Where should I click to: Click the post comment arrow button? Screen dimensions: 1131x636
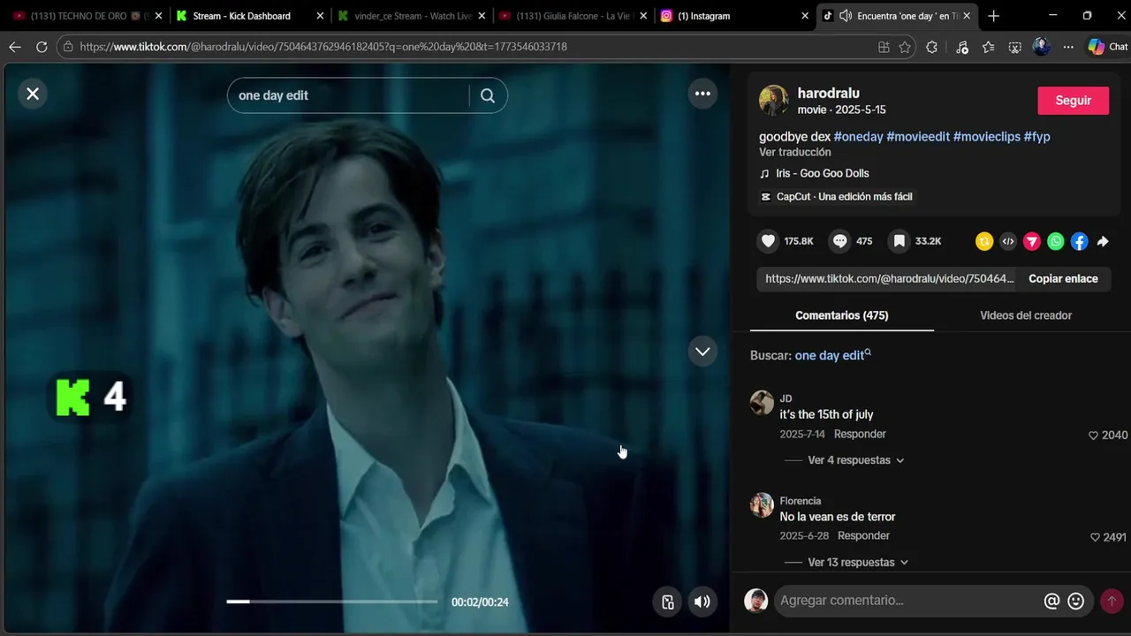point(1112,601)
